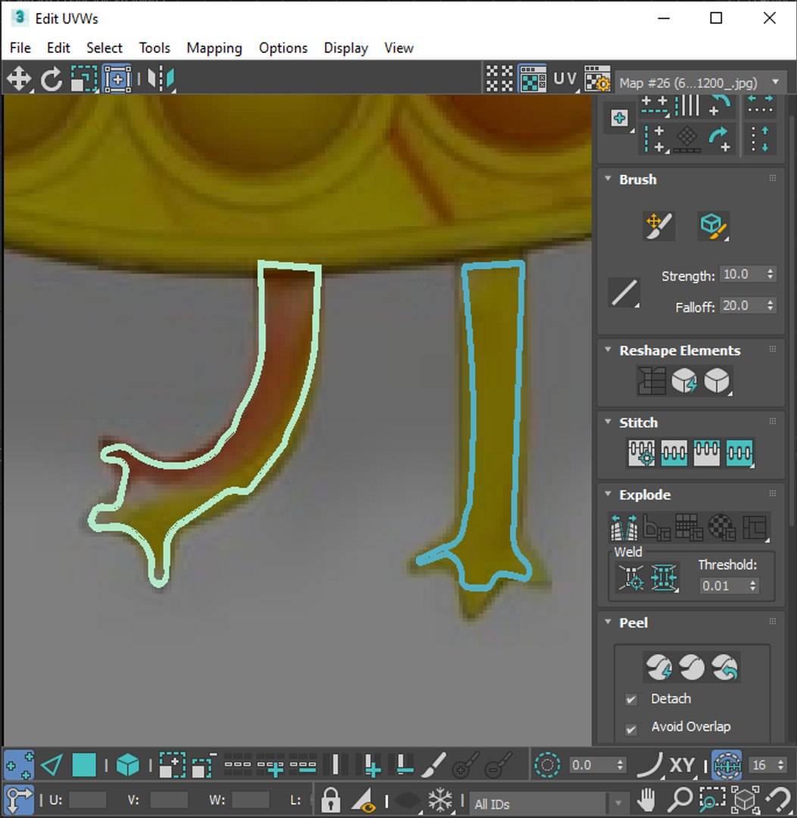Collapse the Explode rollout
The width and height of the screenshot is (797, 818).
pyautogui.click(x=608, y=494)
